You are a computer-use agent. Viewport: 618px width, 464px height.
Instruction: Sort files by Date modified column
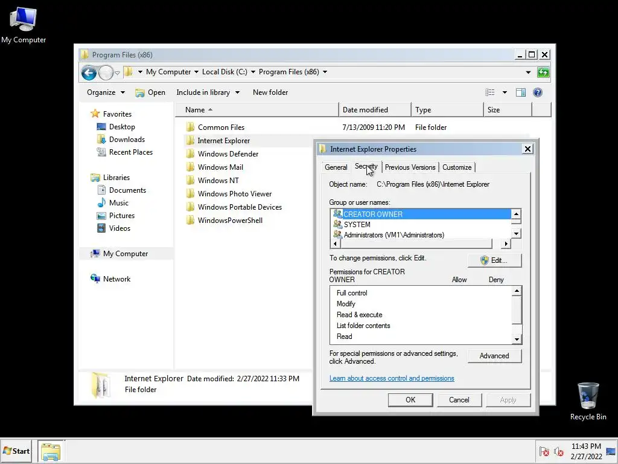[374, 110]
